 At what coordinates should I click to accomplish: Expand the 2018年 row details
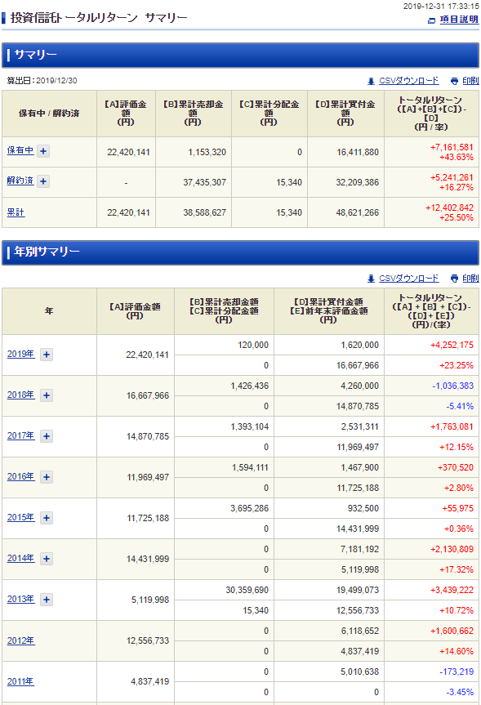coord(47,395)
